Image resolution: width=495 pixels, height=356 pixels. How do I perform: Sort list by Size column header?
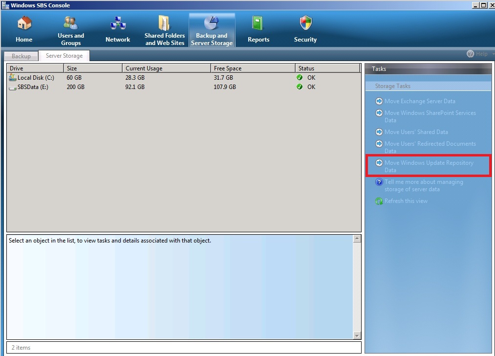pyautogui.click(x=93, y=68)
